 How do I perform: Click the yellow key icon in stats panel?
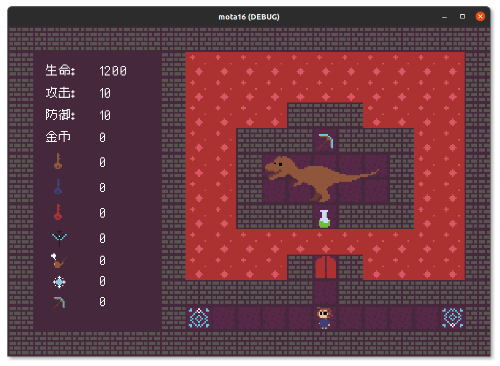[x=58, y=161]
